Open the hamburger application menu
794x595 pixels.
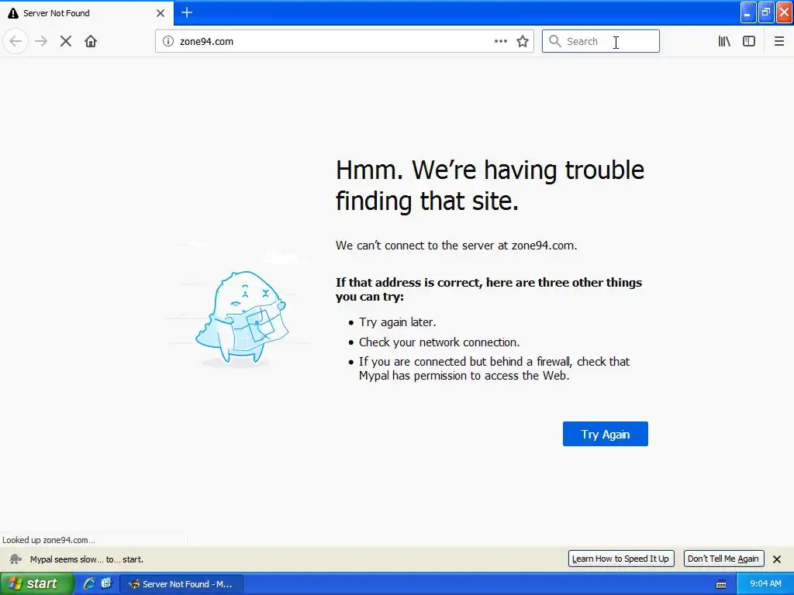[778, 41]
